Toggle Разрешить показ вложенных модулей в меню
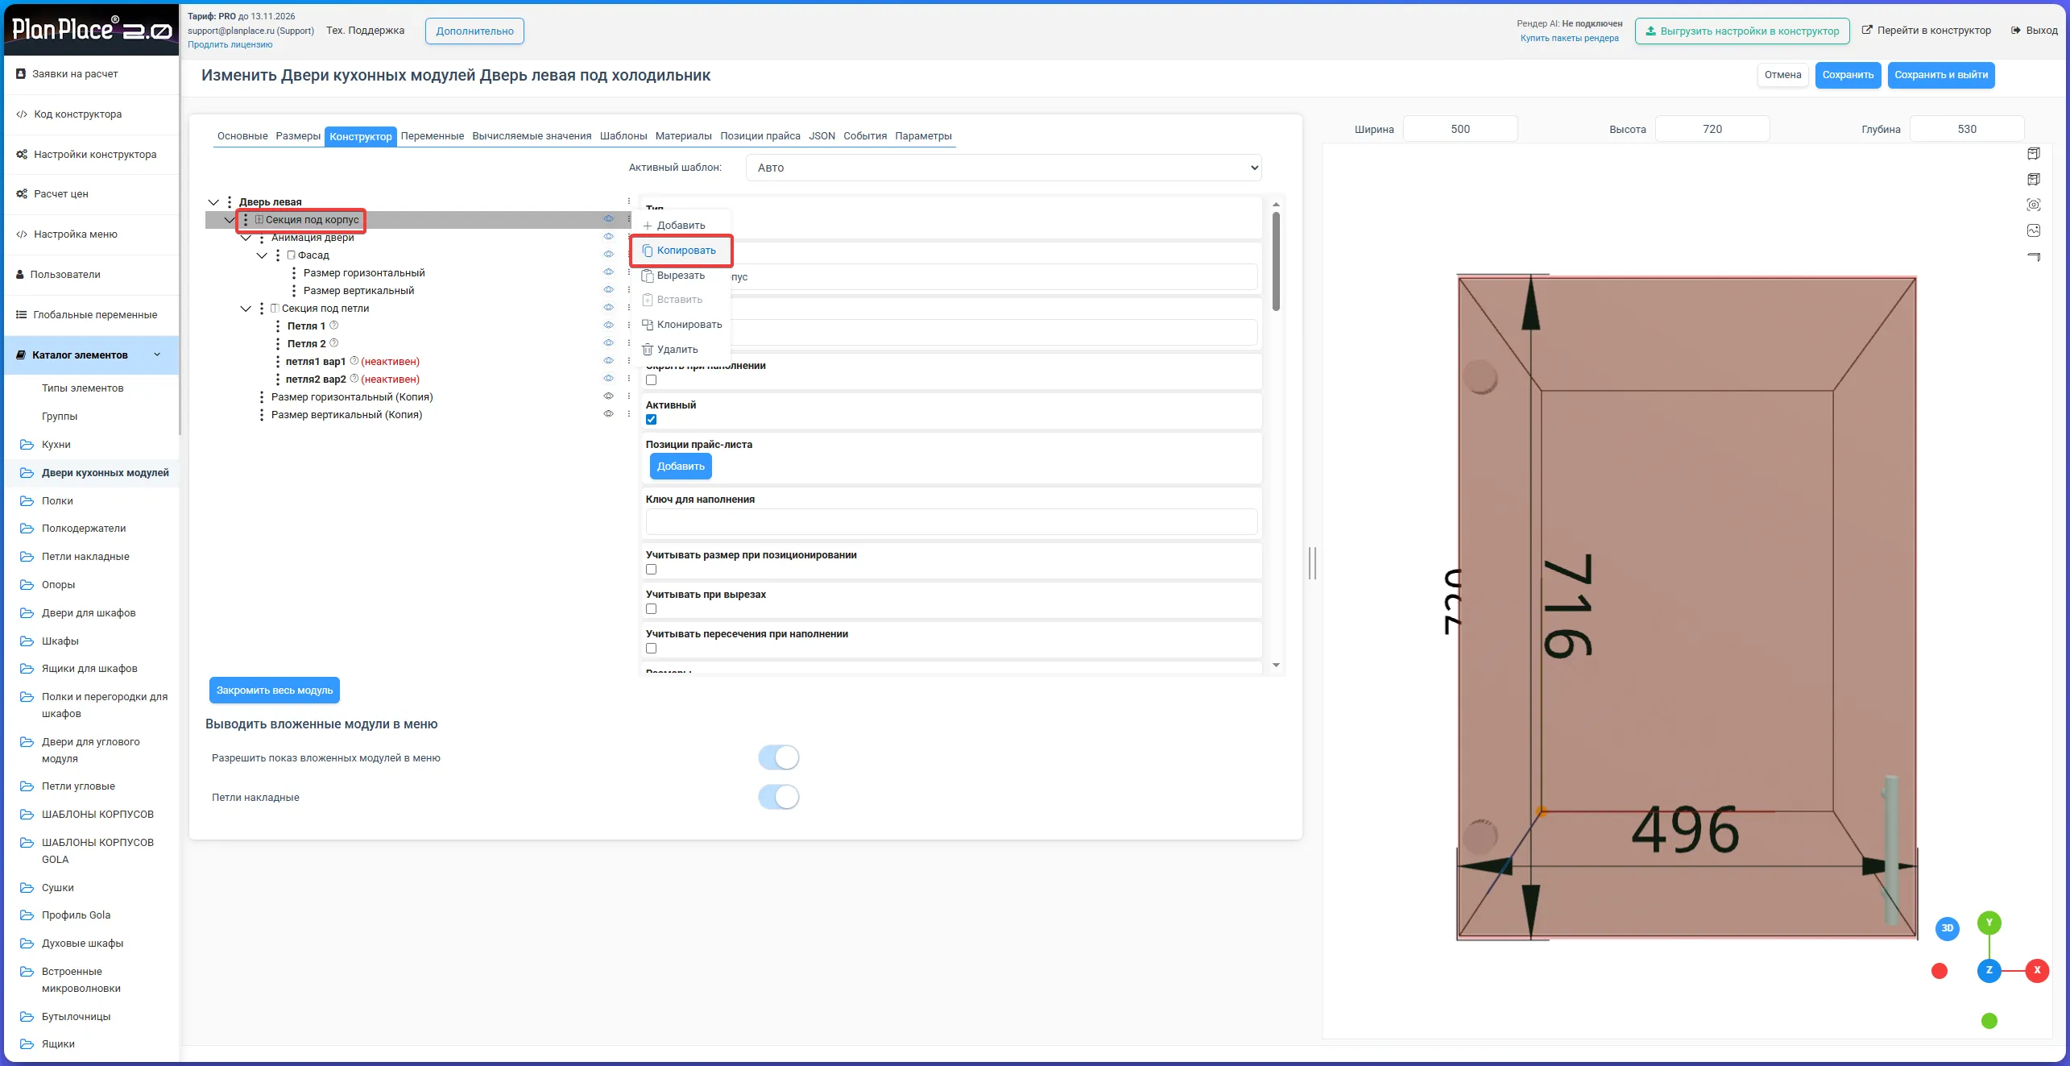Image resolution: width=2070 pixels, height=1066 pixels. 779,757
